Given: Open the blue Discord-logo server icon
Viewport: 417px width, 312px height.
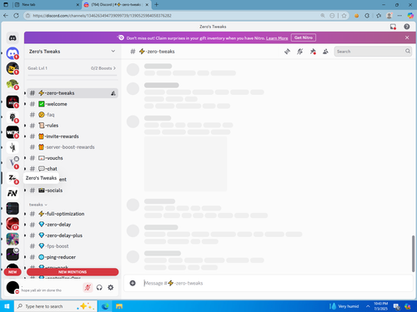Looking at the screenshot, I should [x=13, y=53].
